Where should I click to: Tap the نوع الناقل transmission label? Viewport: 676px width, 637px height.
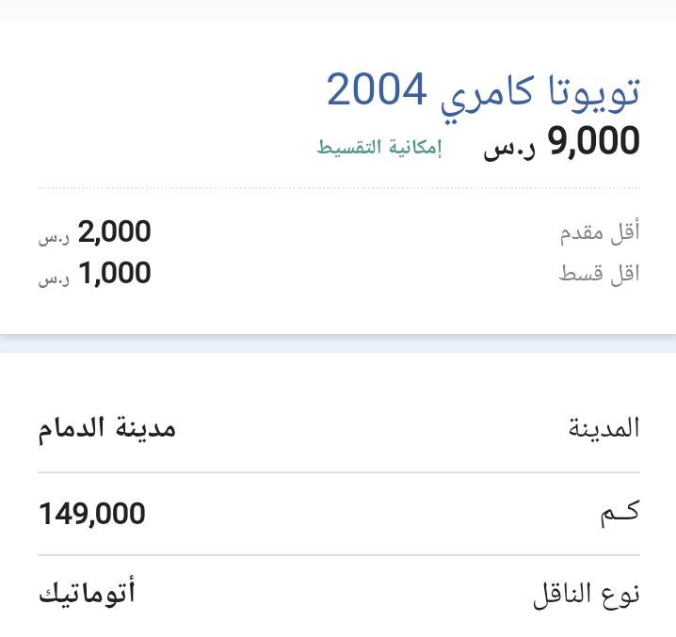[587, 596]
